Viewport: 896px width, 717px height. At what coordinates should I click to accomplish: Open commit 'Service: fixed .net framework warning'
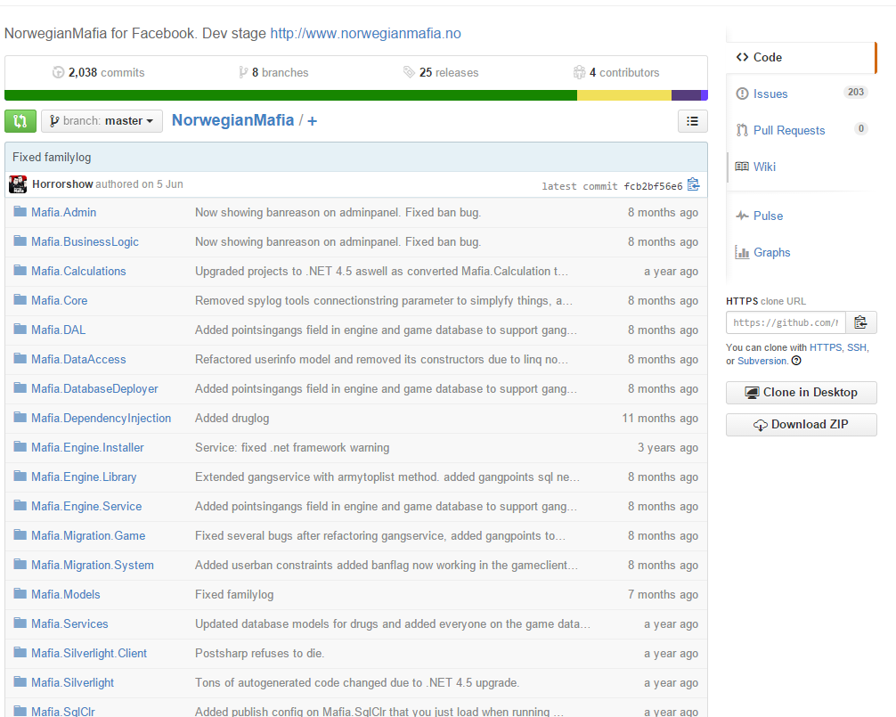click(292, 448)
